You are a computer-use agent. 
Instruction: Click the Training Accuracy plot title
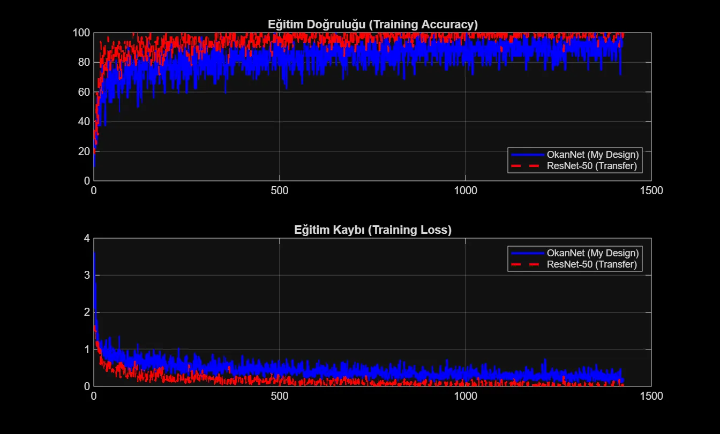[372, 25]
